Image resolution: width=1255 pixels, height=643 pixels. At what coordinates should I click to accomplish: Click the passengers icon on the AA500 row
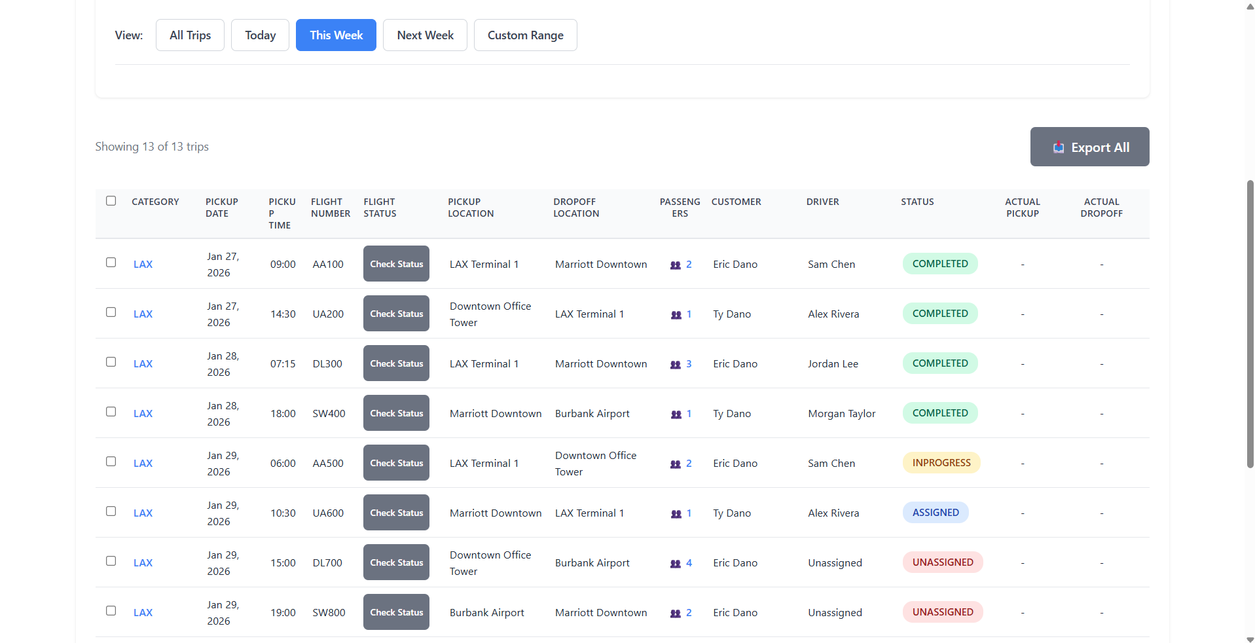675,464
